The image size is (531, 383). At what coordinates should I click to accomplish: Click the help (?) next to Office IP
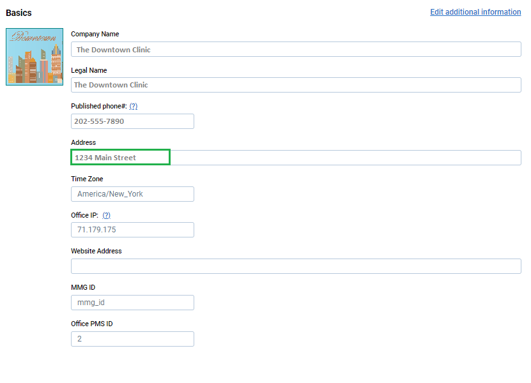pos(107,216)
